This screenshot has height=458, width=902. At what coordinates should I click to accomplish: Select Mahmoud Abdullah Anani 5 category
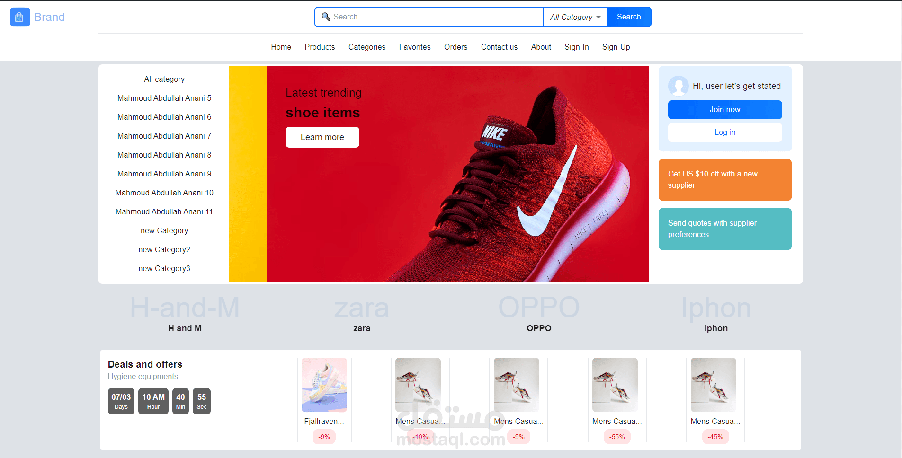[164, 98]
